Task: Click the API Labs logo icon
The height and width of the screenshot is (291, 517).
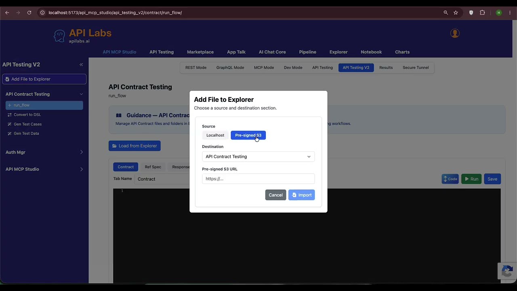Action: 59,36
